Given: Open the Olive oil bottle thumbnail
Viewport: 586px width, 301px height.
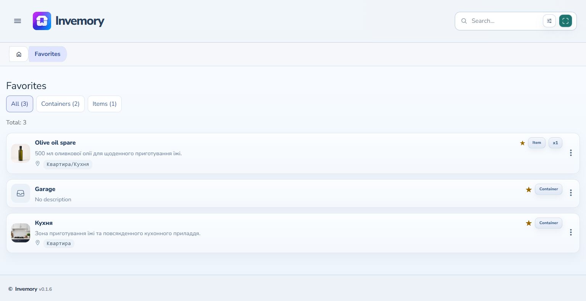Looking at the screenshot, I should [x=21, y=153].
